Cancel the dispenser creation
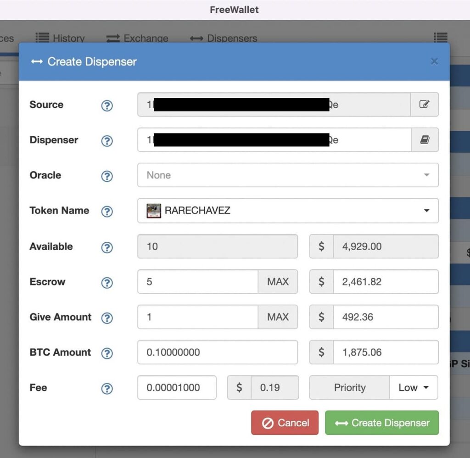This screenshot has width=470, height=458. pos(285,423)
